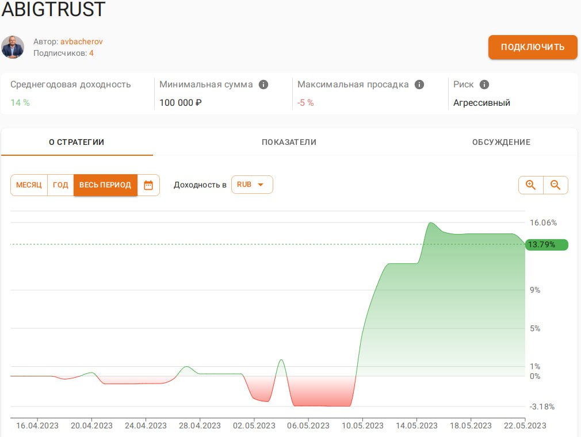Viewport: 581px width, 437px height.
Task: Click the 9% axis label
Action: [x=535, y=290]
